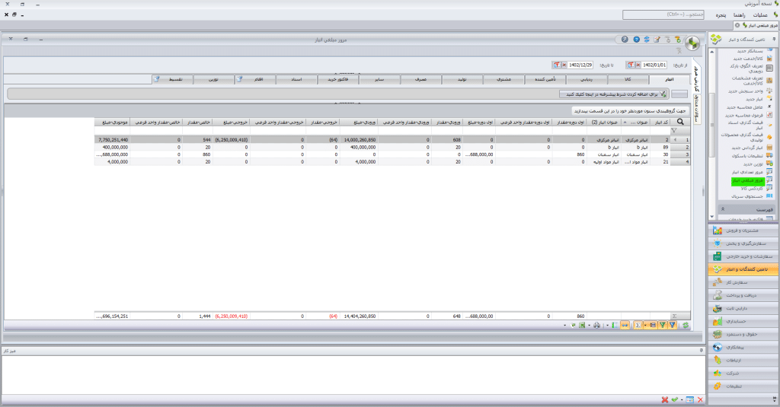780x407 pixels.
Task: Click the Excel export icon in grid toolbar
Action: (581, 326)
